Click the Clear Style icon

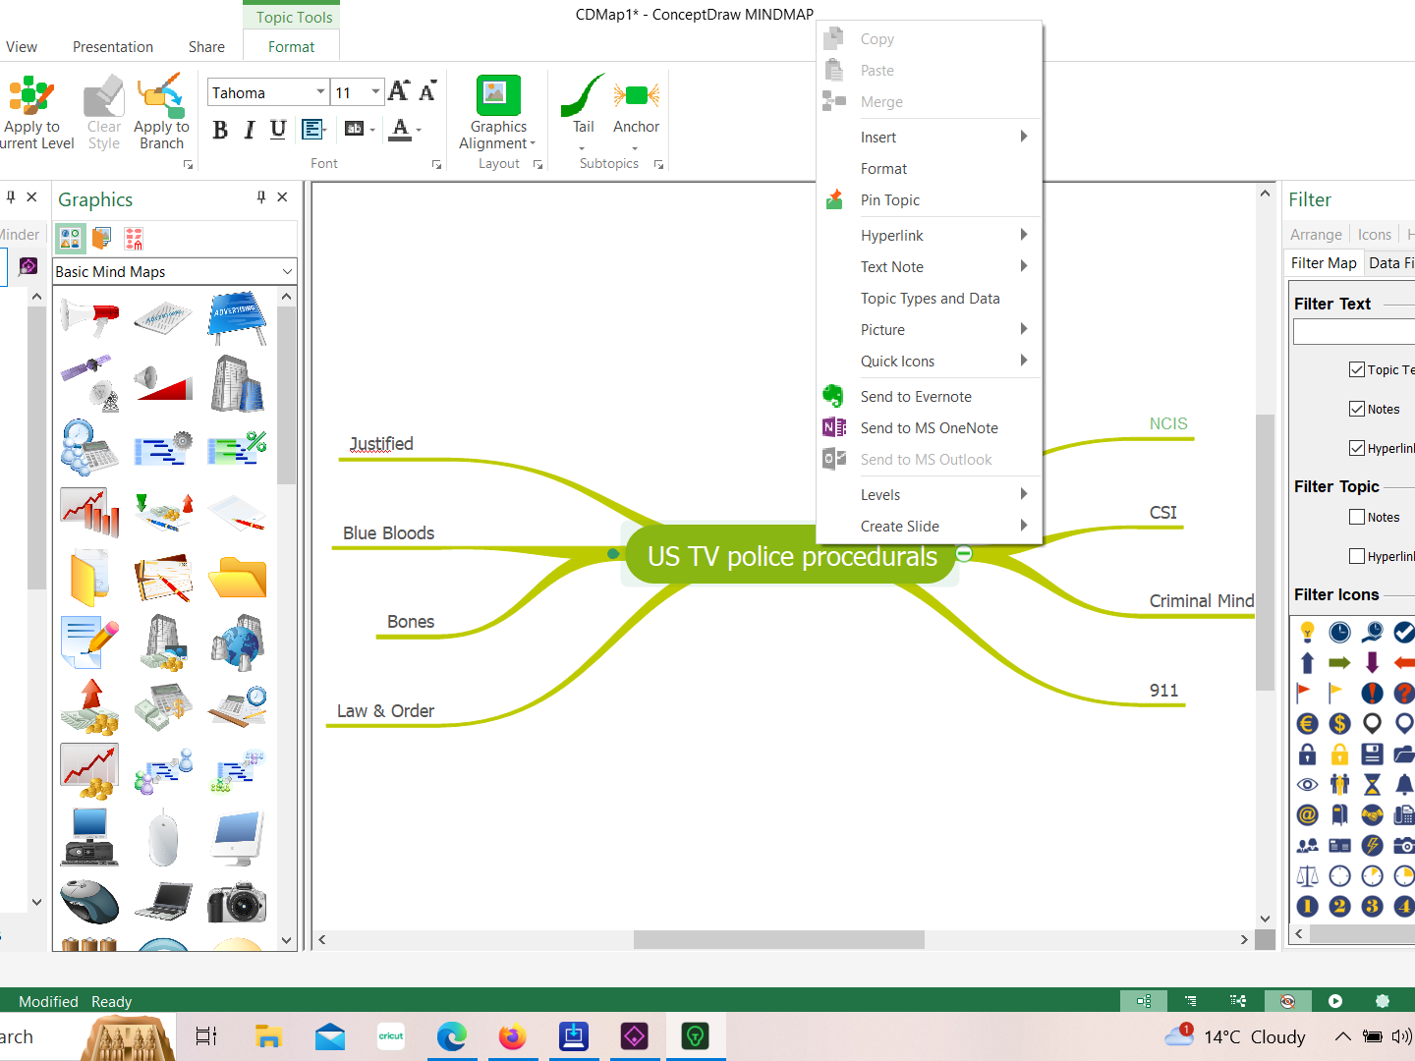pos(103,108)
